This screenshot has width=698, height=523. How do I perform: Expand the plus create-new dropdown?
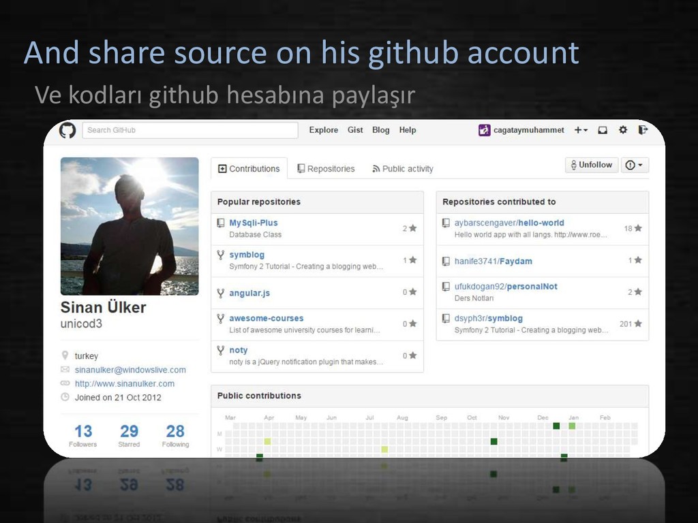581,130
